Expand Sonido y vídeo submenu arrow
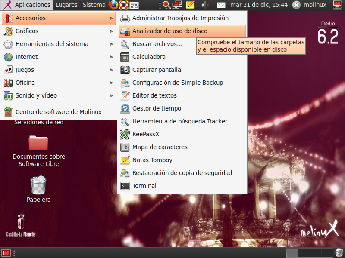 [112, 96]
